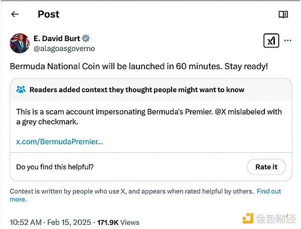The image size is (301, 229).
Task: Click the Readers added context heading
Action: click(x=137, y=90)
